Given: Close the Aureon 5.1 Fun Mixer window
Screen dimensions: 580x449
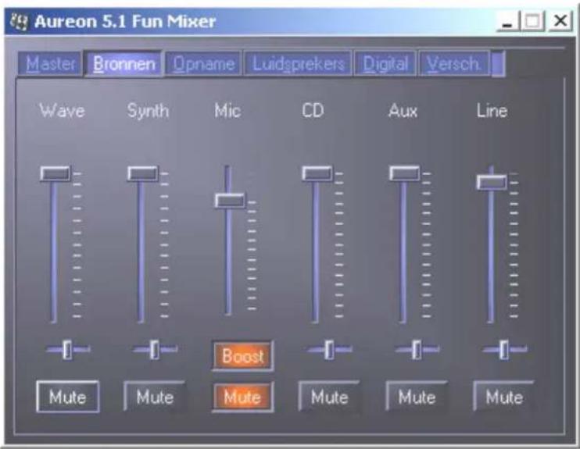Looking at the screenshot, I should pyautogui.click(x=560, y=21).
